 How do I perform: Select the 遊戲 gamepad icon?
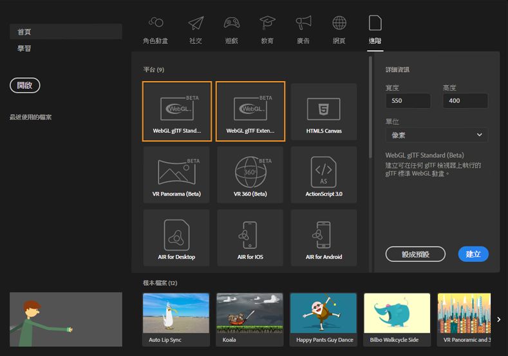point(232,23)
